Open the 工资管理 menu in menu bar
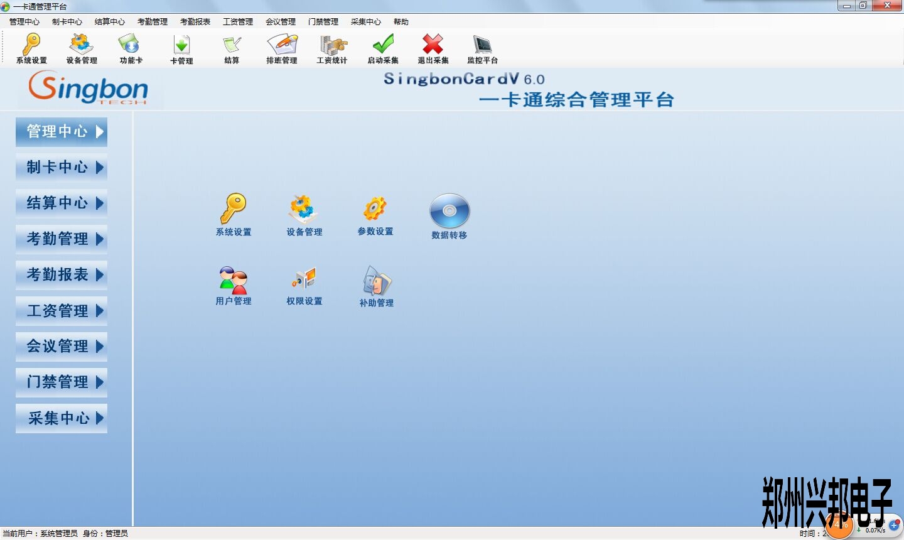The image size is (904, 540). point(238,22)
